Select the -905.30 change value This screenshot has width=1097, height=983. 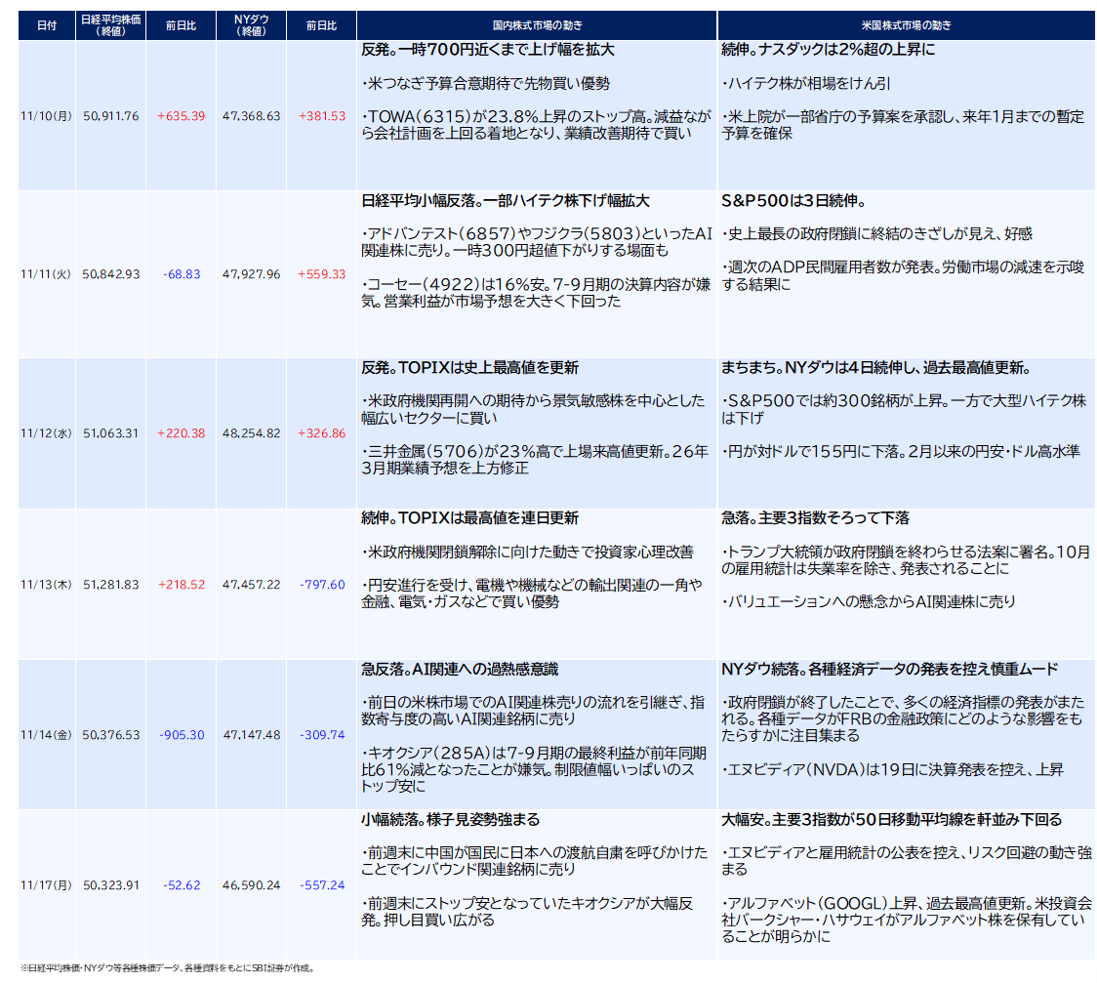[181, 735]
